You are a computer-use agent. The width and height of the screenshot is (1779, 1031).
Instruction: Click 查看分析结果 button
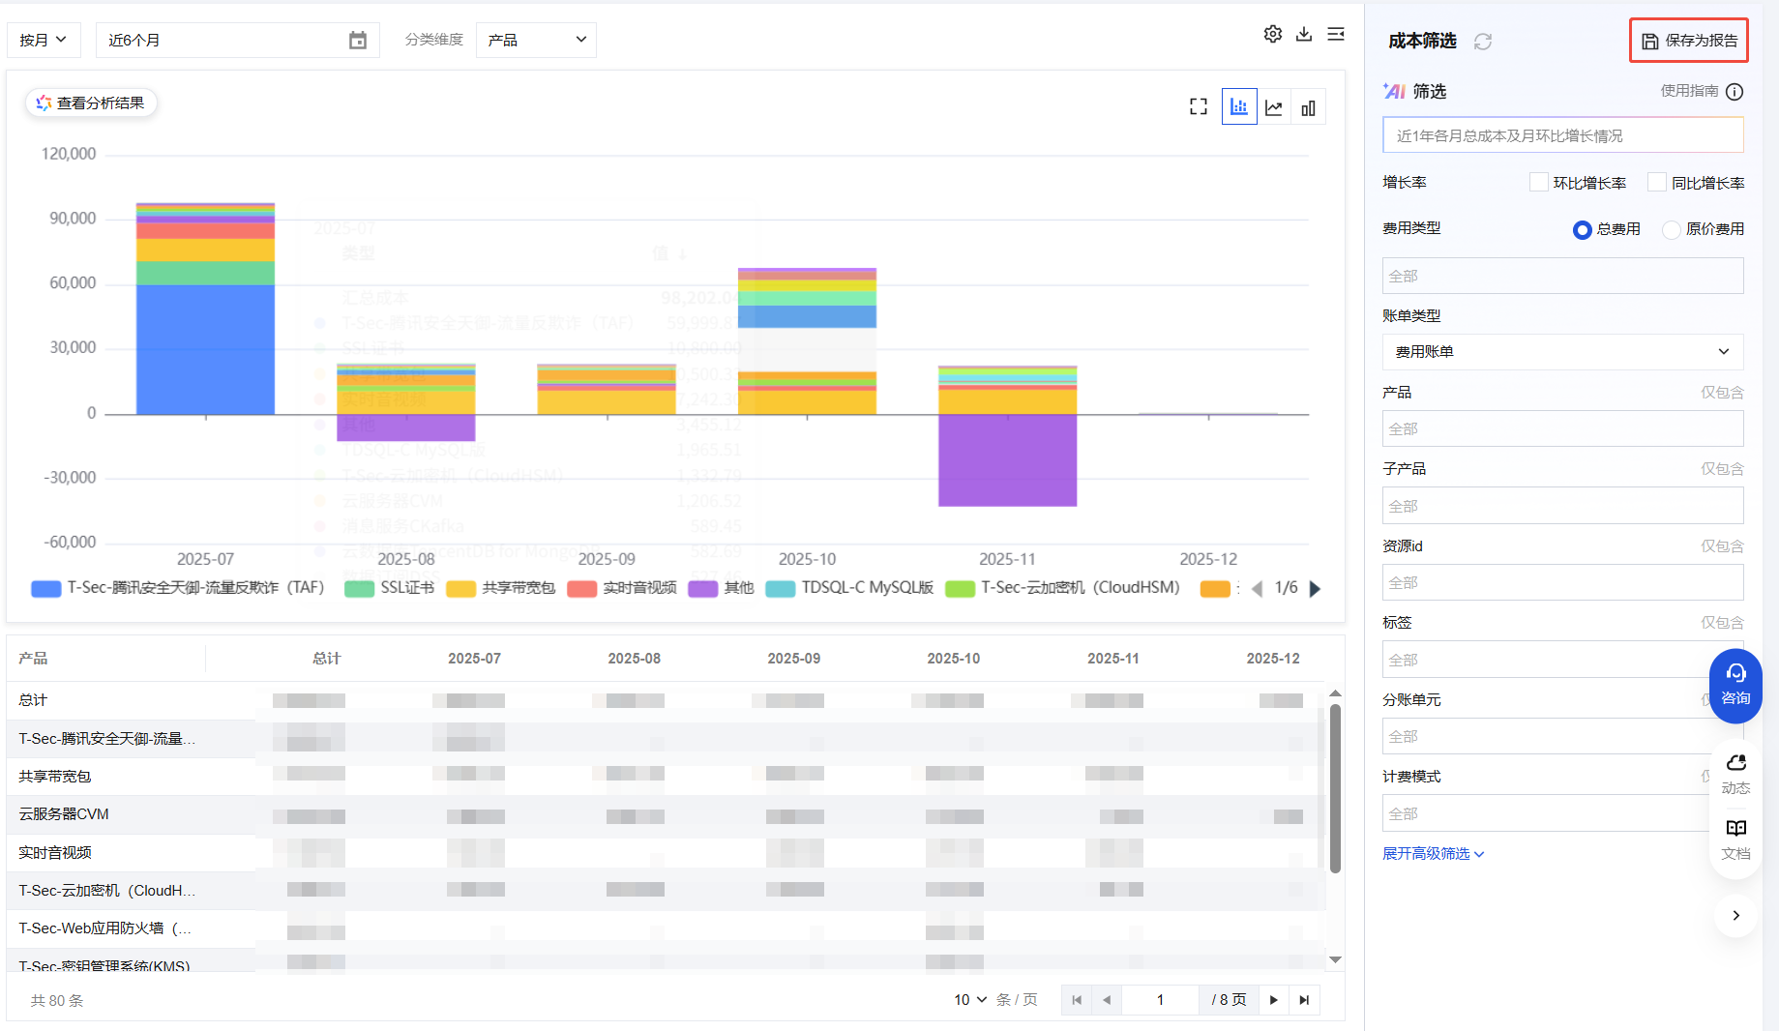pyautogui.click(x=91, y=103)
